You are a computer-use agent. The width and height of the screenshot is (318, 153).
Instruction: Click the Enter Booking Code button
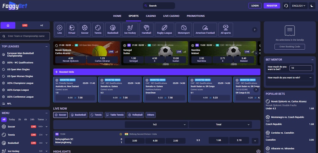point(290,47)
